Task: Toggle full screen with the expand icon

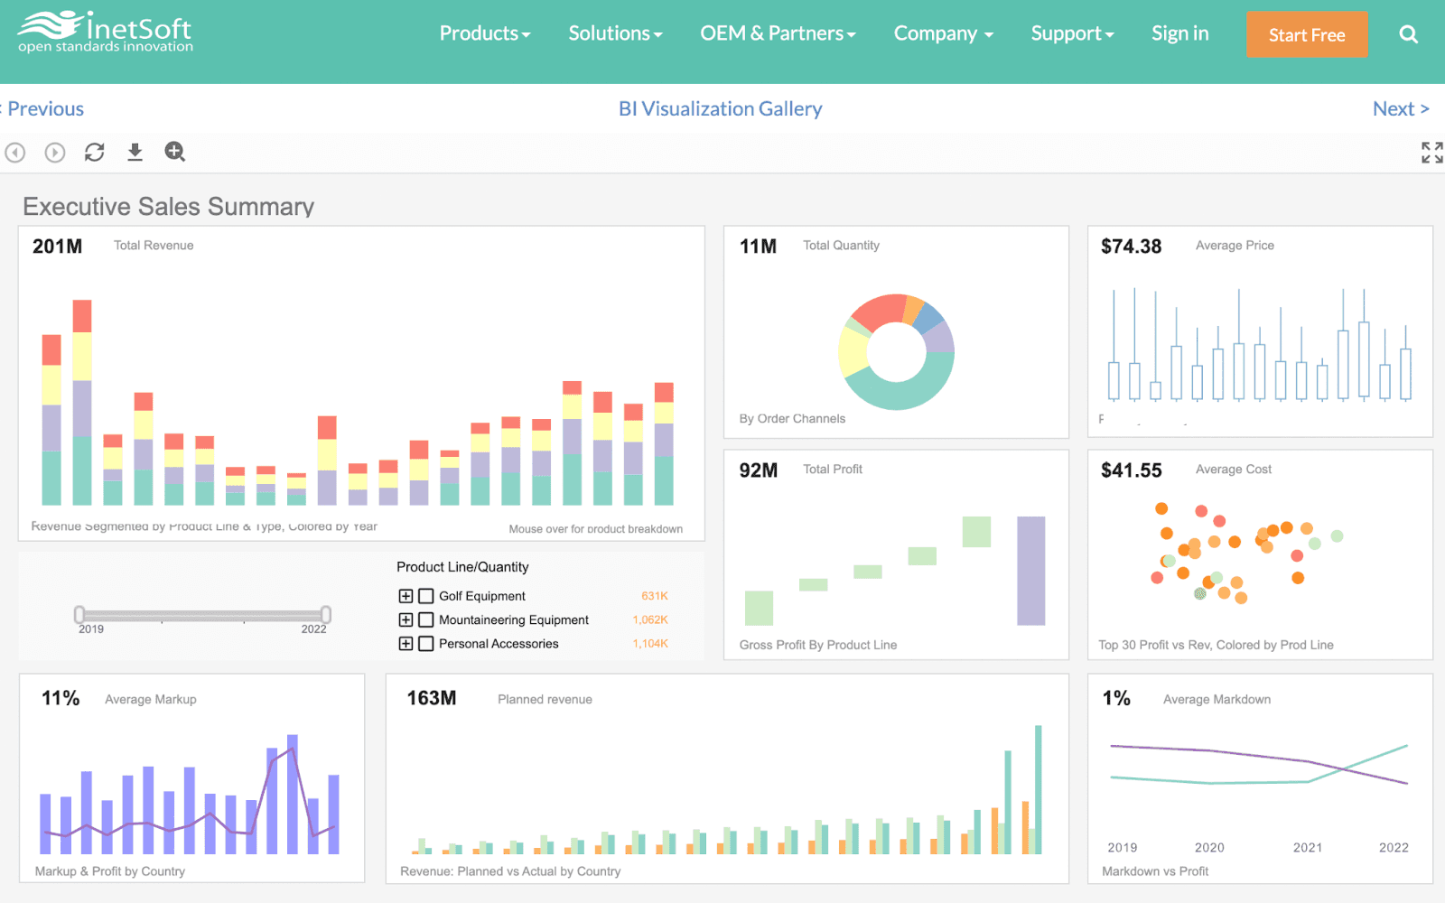Action: click(1431, 153)
